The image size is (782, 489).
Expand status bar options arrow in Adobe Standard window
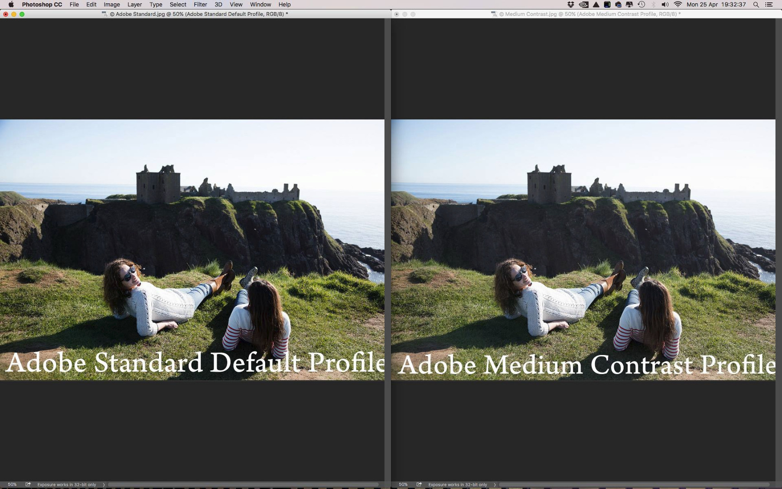point(104,484)
